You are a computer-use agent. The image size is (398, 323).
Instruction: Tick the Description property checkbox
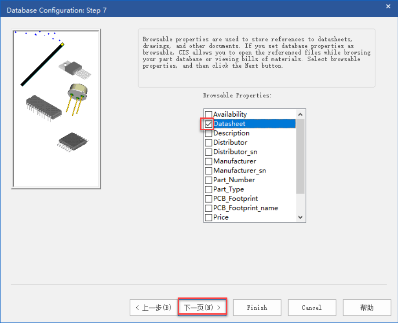click(208, 133)
